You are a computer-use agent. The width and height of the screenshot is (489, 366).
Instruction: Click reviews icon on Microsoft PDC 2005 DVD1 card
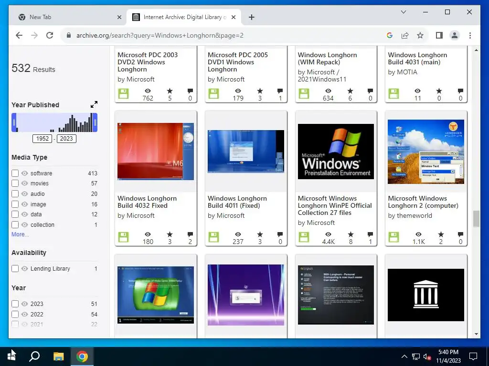point(280,91)
